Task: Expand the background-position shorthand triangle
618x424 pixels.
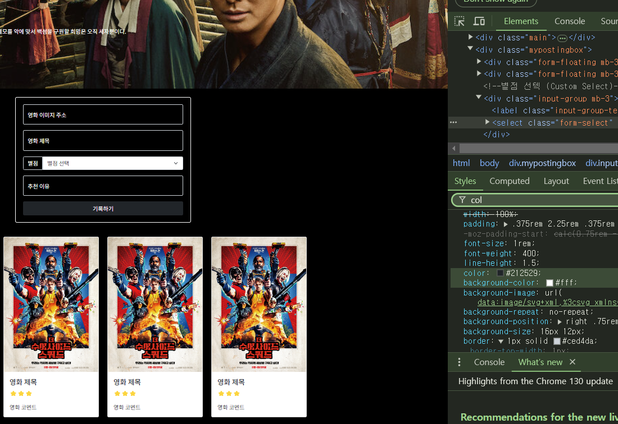Action: coord(560,322)
